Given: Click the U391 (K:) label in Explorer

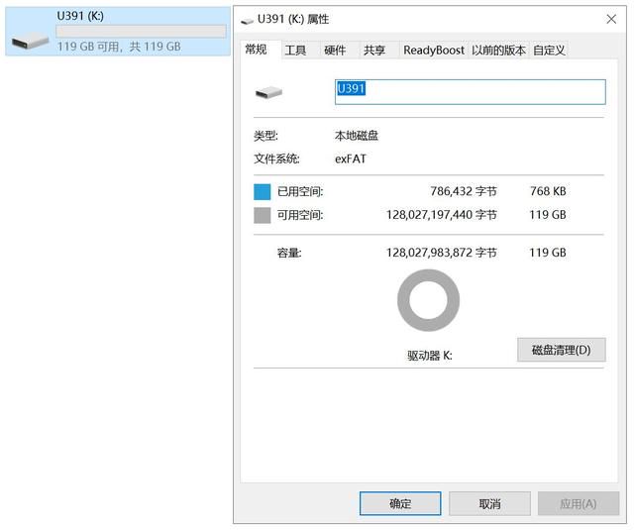Looking at the screenshot, I should tap(80, 16).
